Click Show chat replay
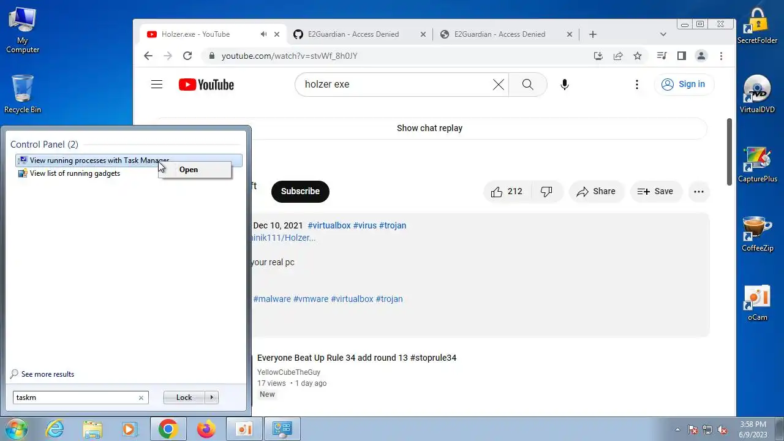The height and width of the screenshot is (441, 784). tap(429, 128)
